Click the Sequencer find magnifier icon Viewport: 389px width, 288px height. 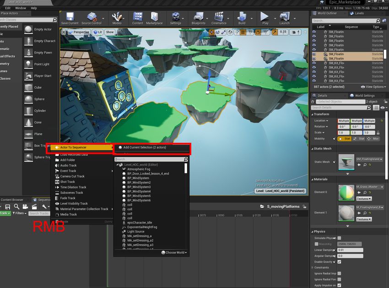click(x=16, y=206)
